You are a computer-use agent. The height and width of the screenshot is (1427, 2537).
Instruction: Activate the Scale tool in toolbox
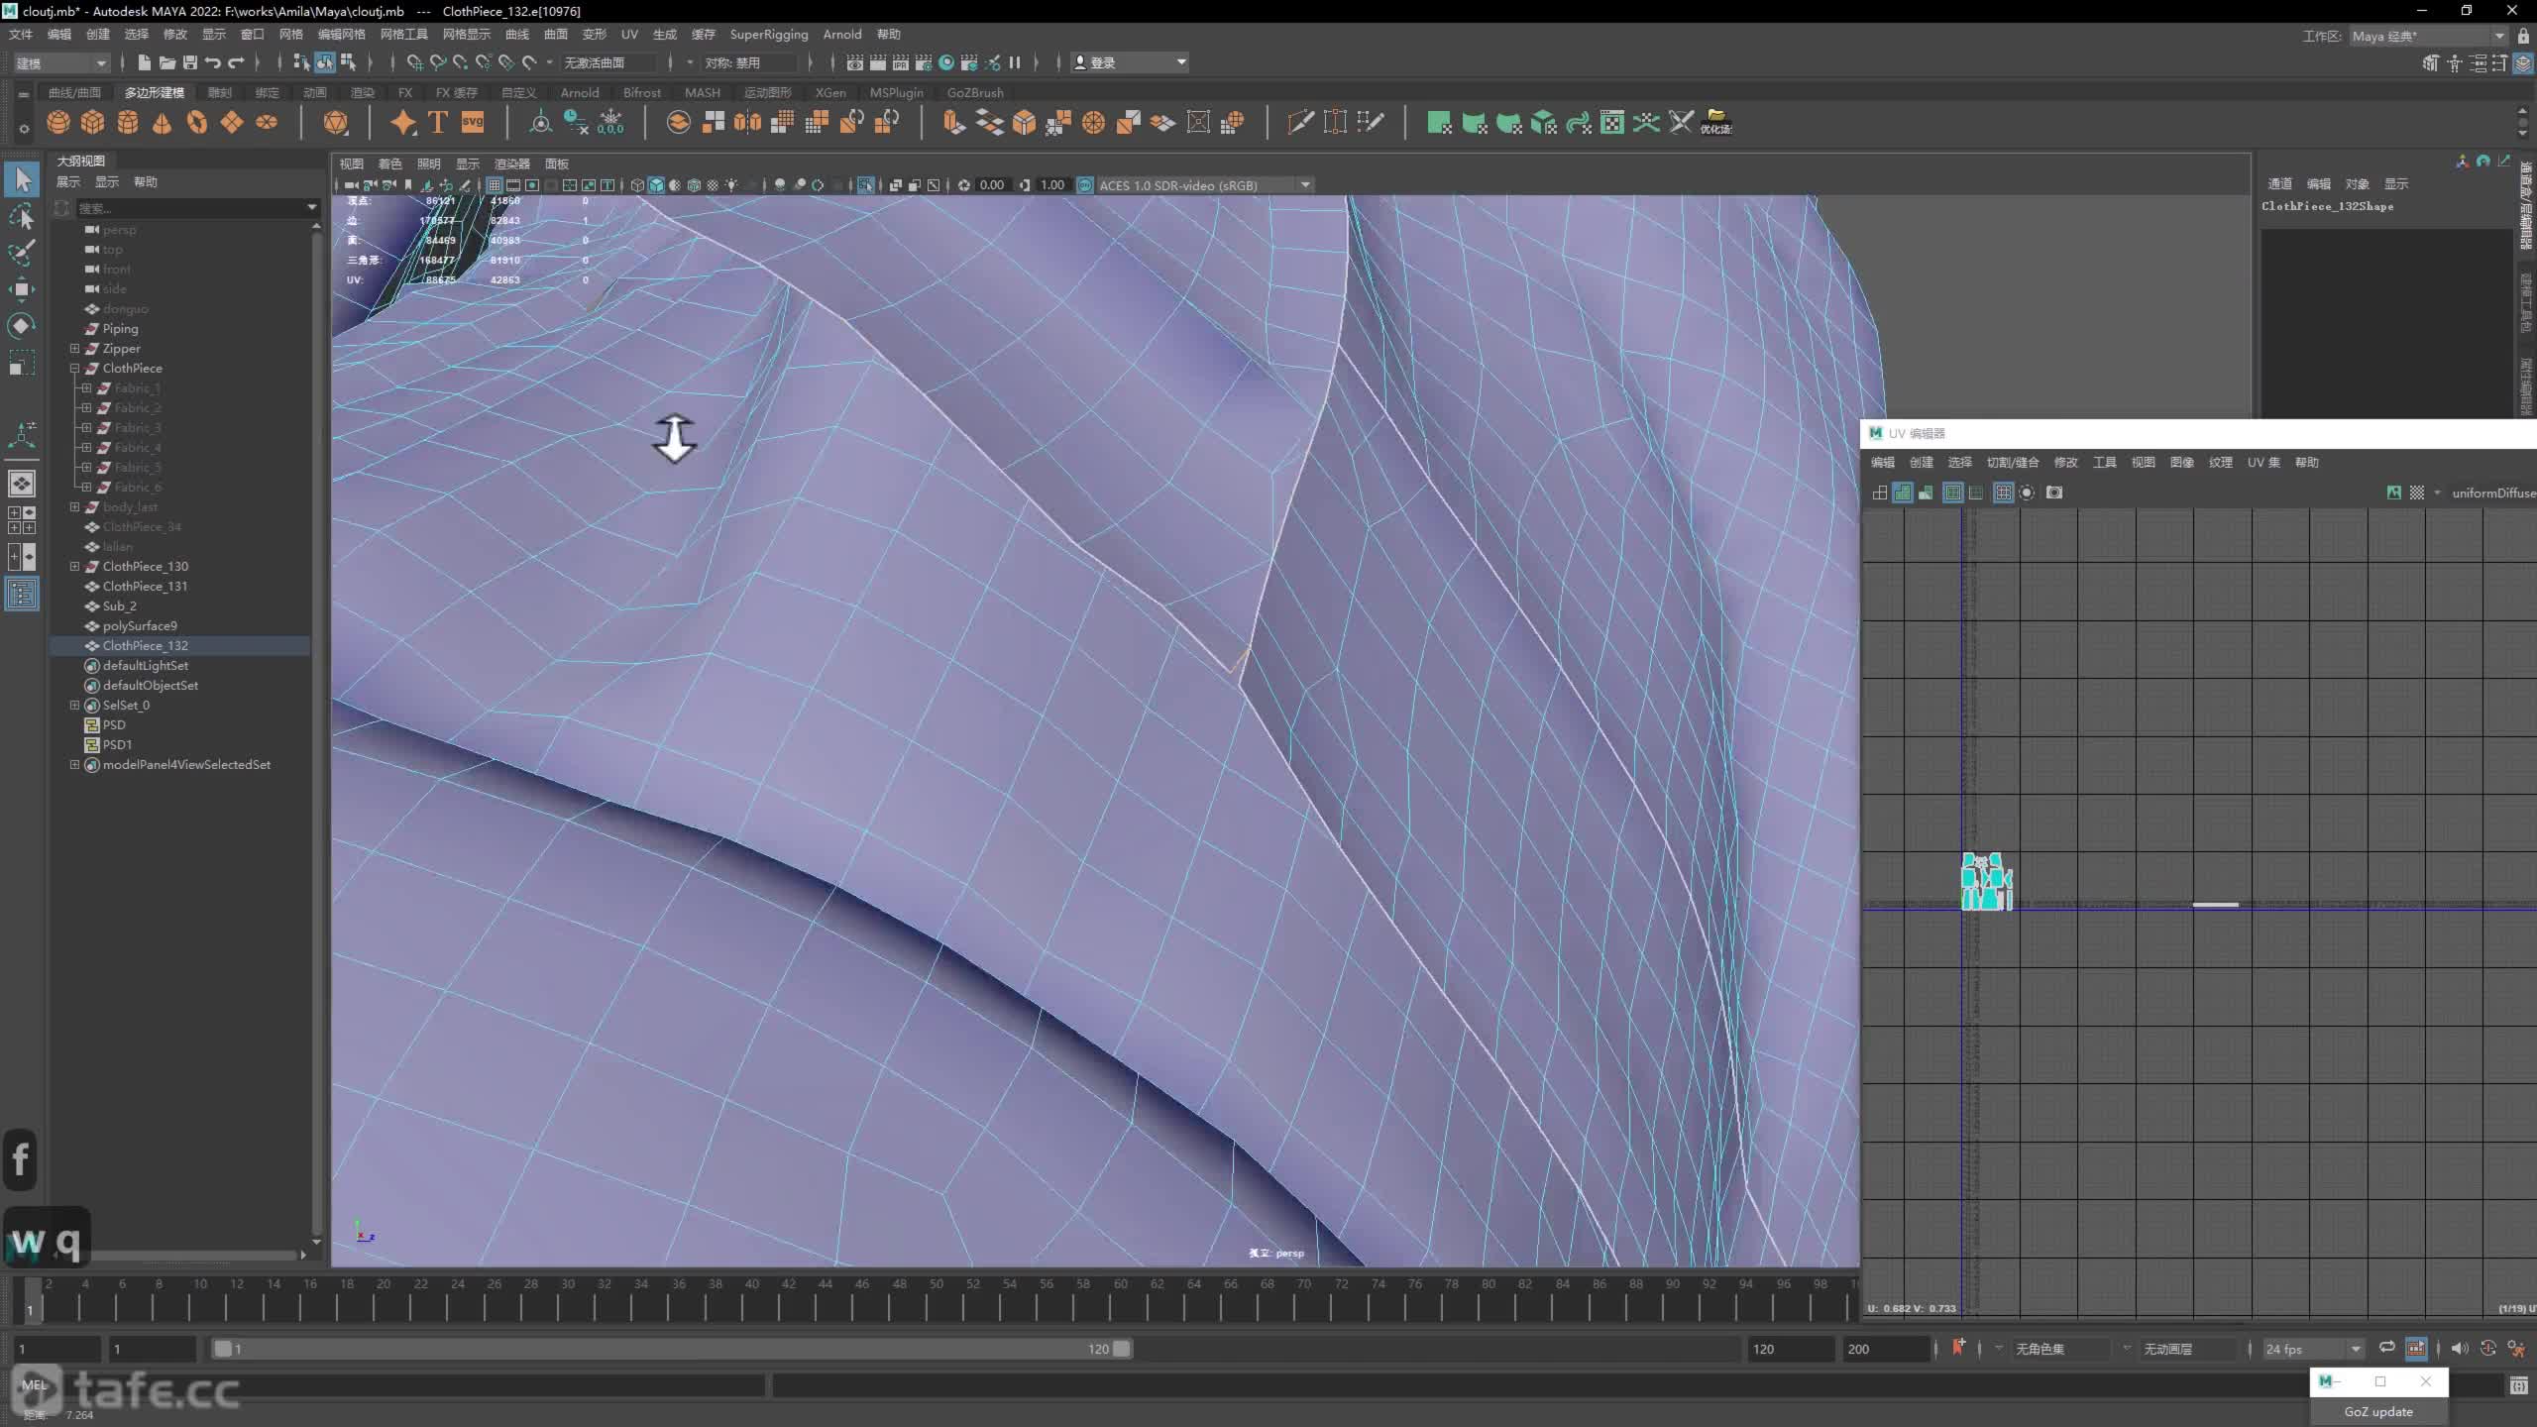point(22,363)
